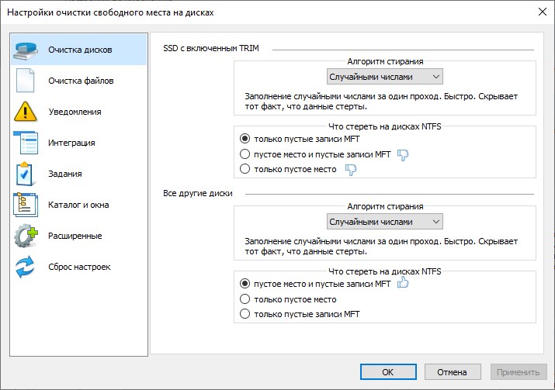The image size is (555, 390).
Task: Click the Tasks clipboard icon
Action: pyautogui.click(x=25, y=174)
